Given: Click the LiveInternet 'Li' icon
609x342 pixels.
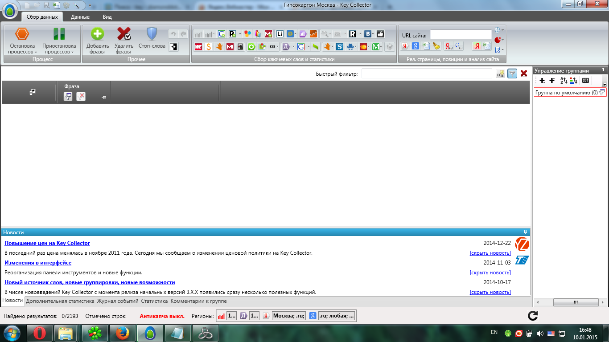Looking at the screenshot, I should 280,34.
